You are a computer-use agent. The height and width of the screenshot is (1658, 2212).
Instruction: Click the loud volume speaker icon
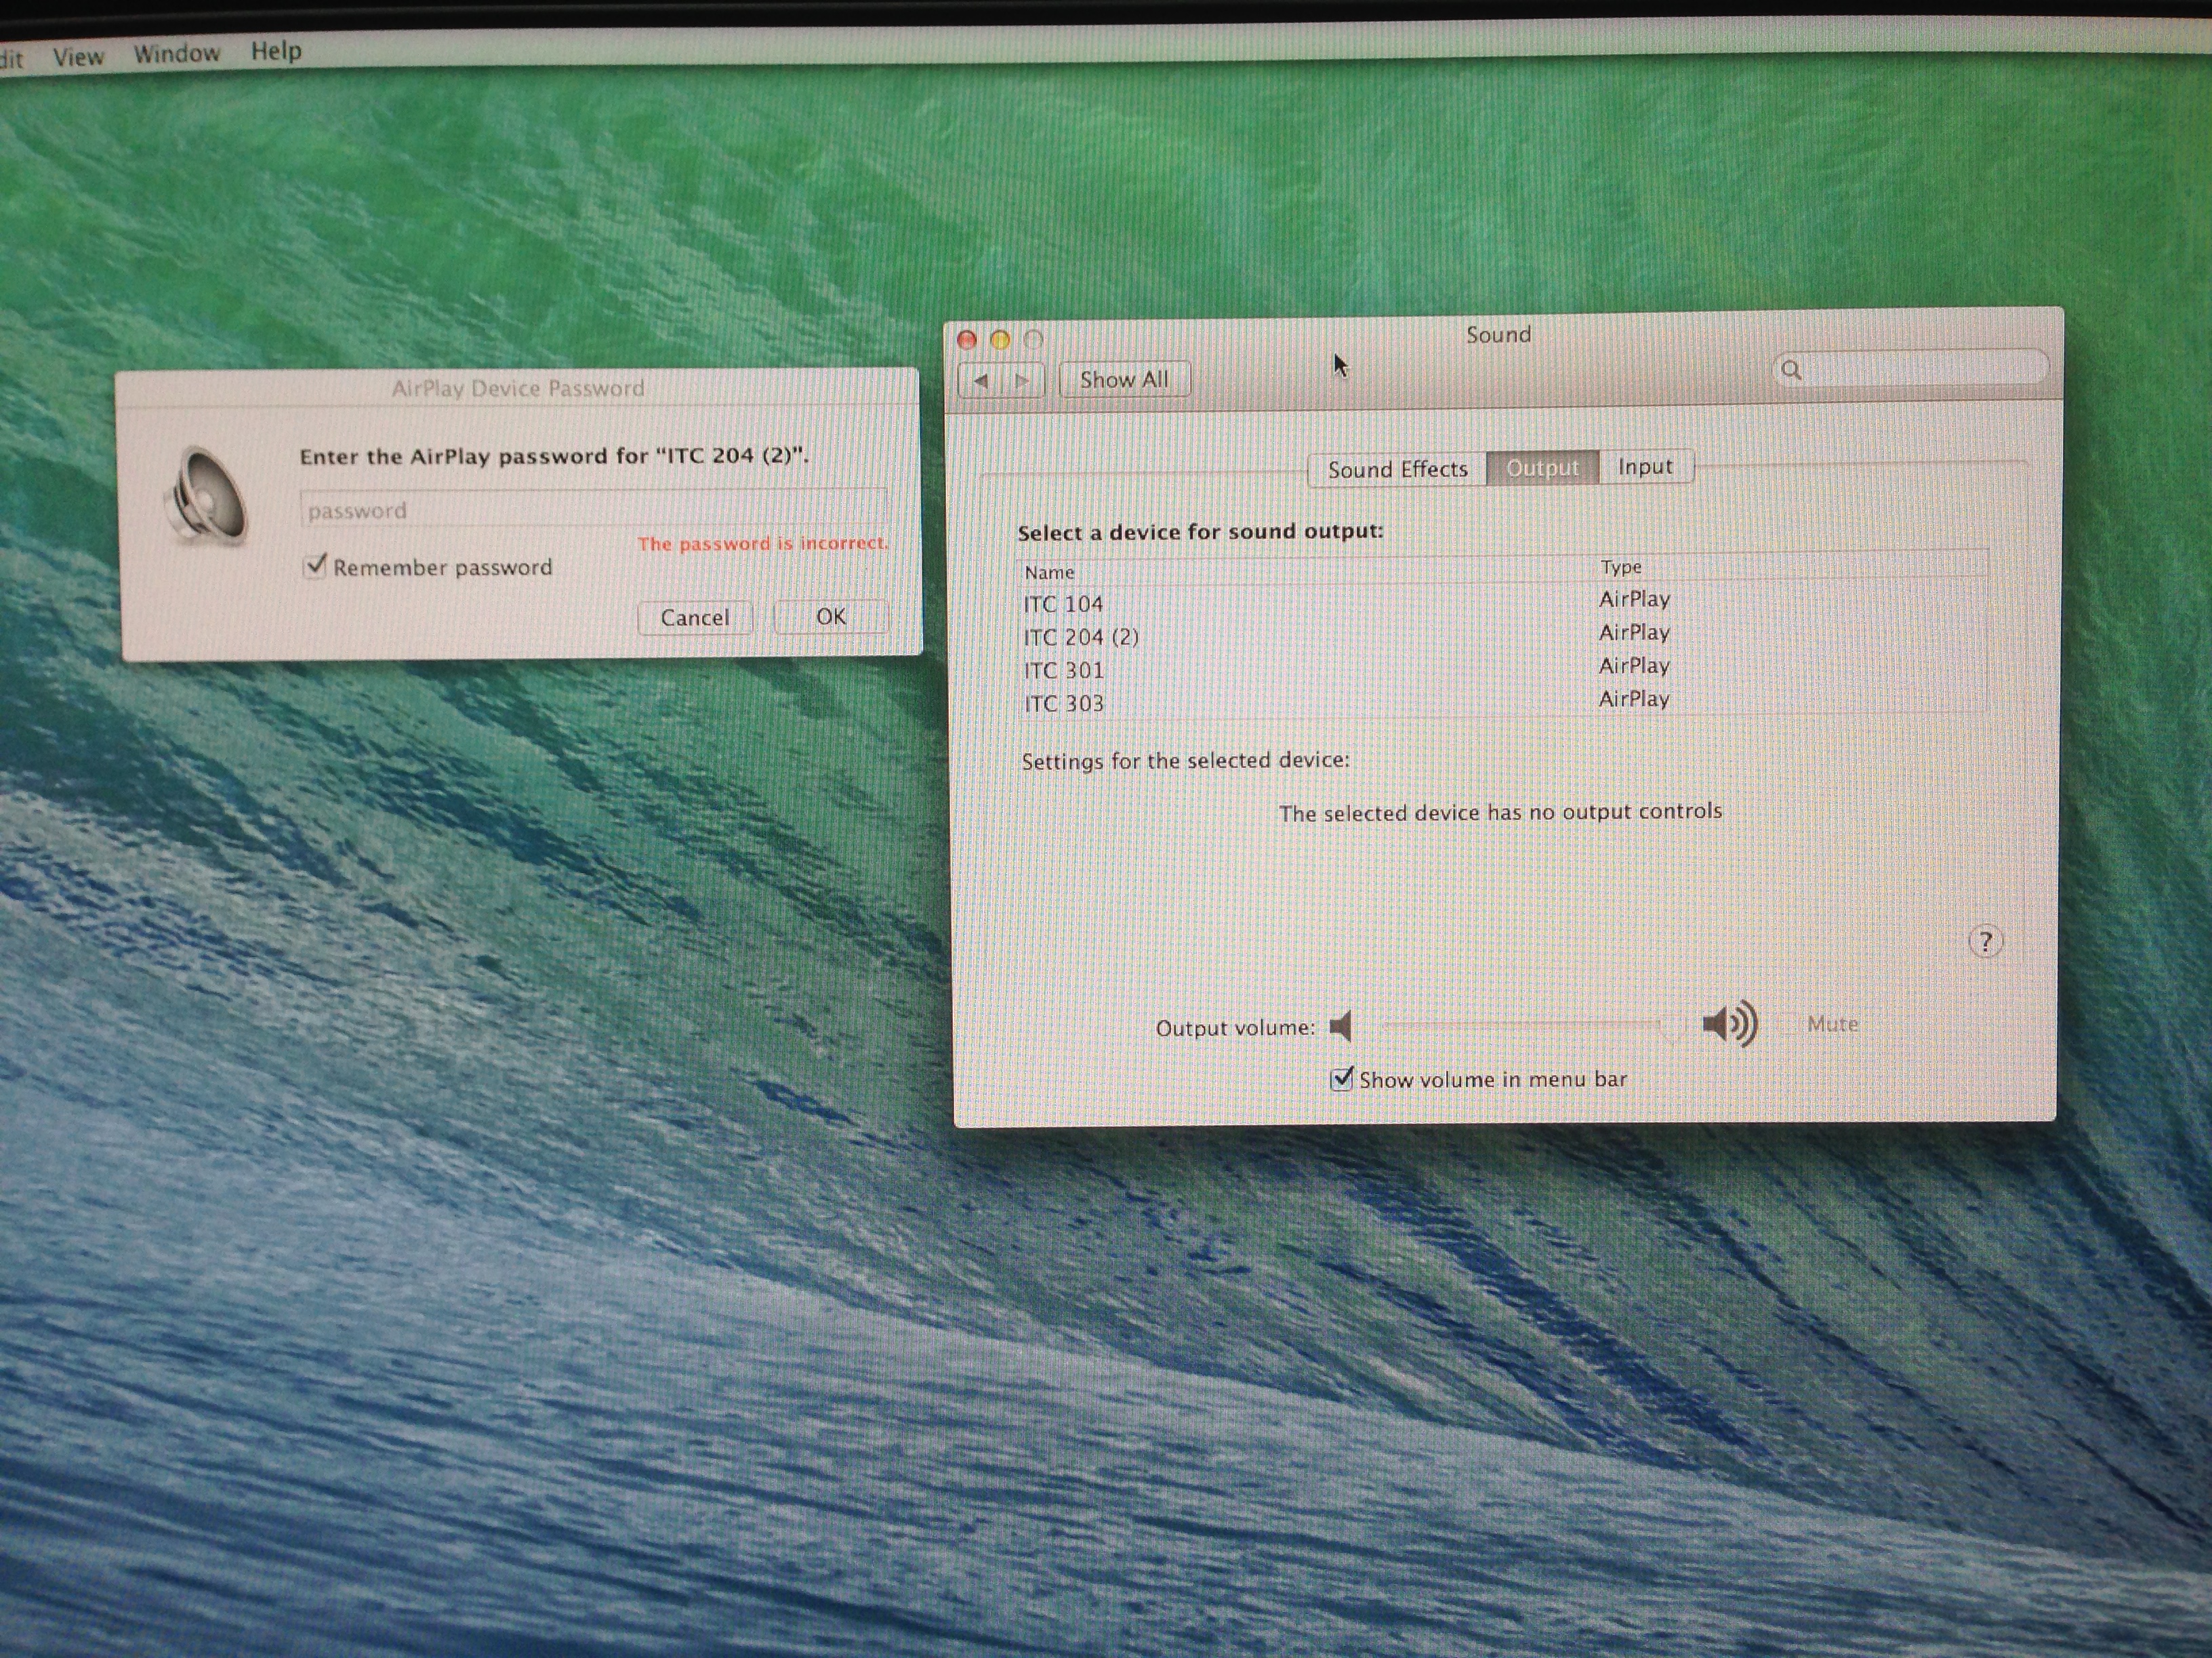click(1730, 1023)
